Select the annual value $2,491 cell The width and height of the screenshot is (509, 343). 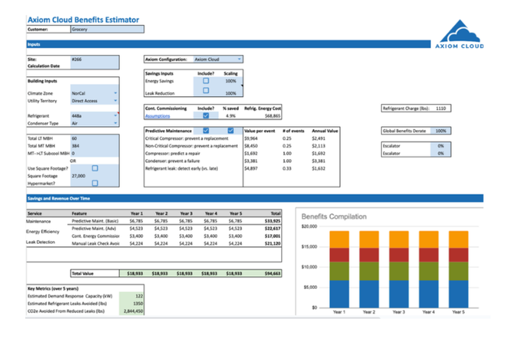coord(319,138)
